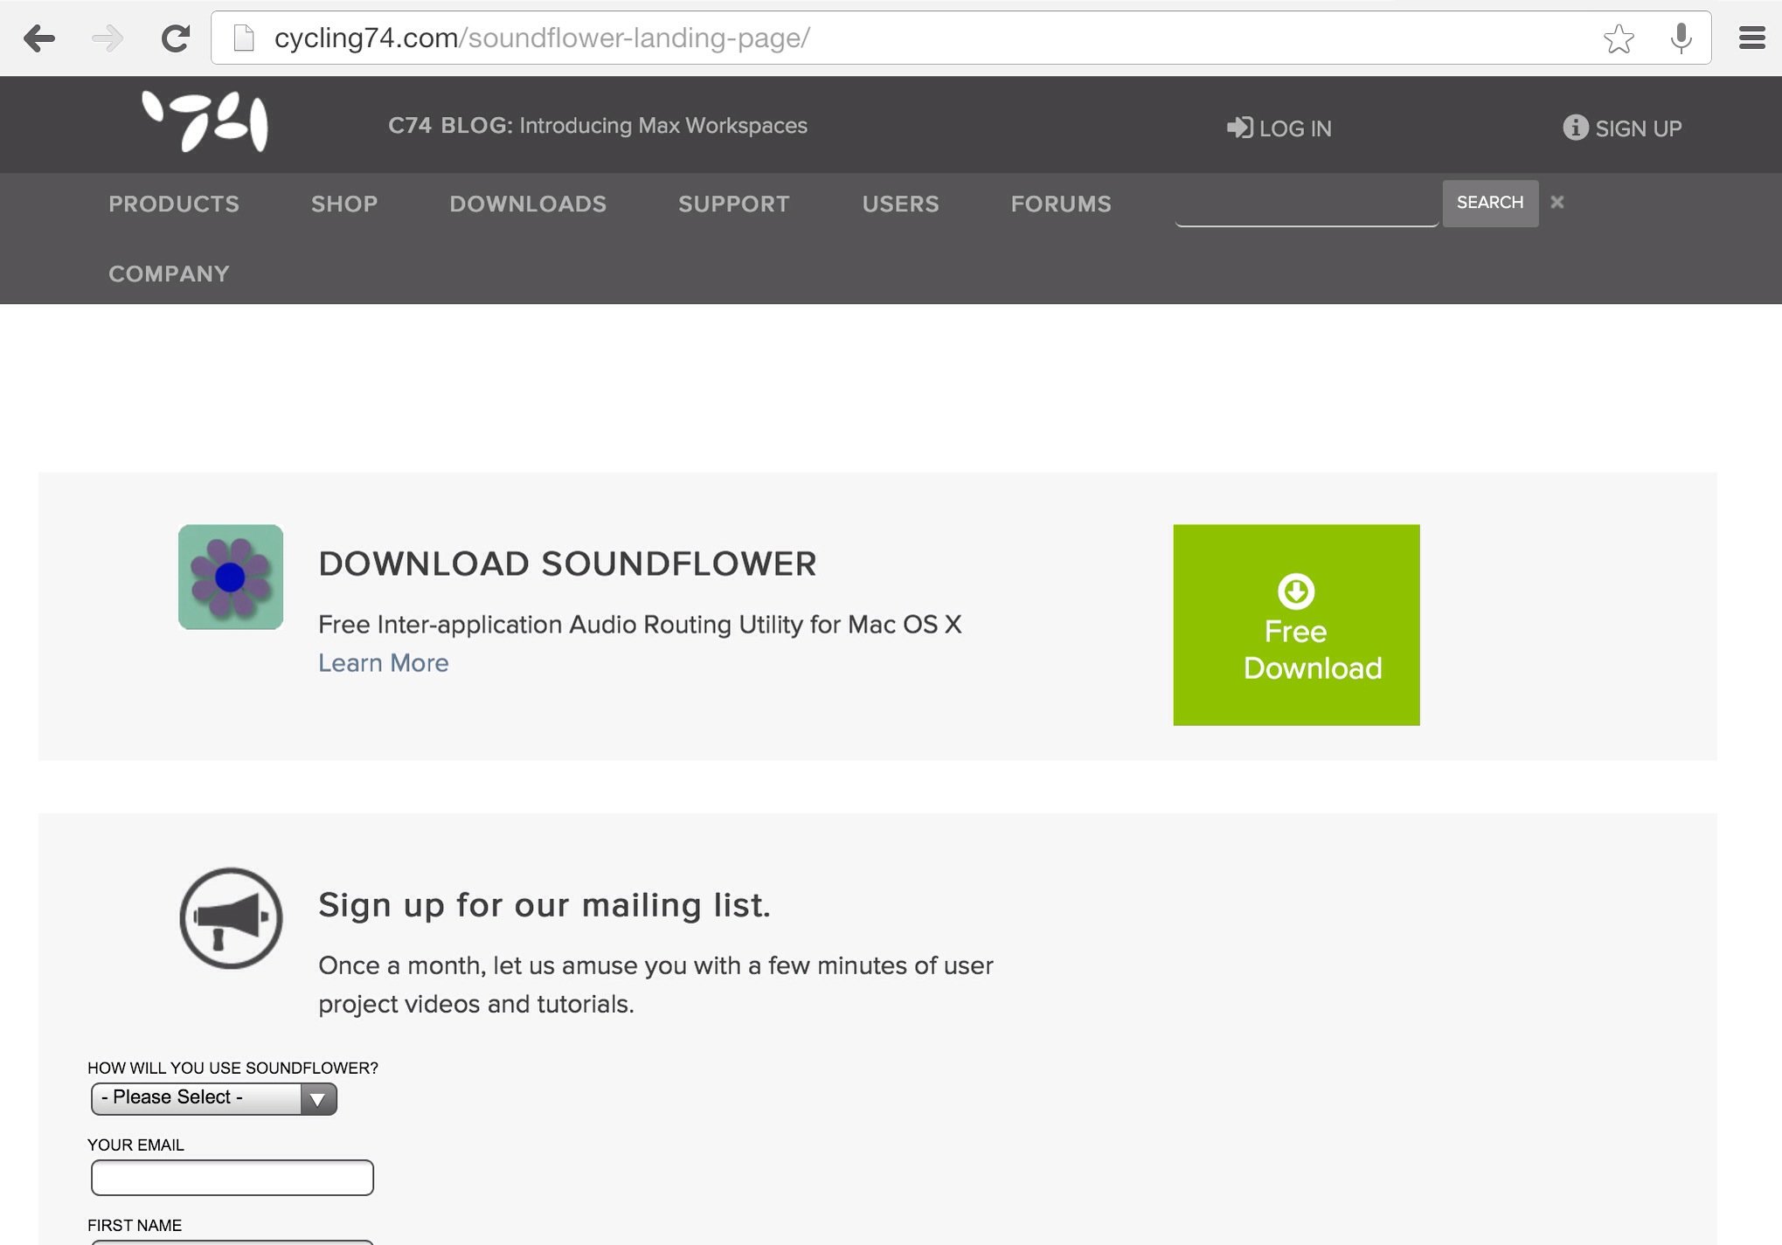This screenshot has width=1782, height=1245.
Task: Click the browser reload toggle
Action: 175,37
